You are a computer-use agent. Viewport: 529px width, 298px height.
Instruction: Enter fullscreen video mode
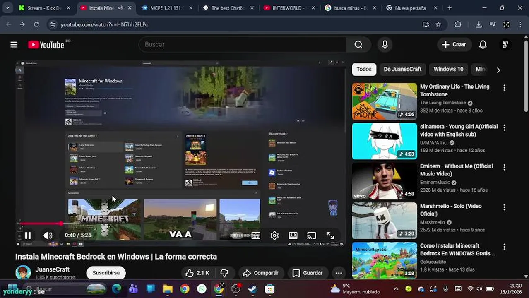tap(330, 236)
